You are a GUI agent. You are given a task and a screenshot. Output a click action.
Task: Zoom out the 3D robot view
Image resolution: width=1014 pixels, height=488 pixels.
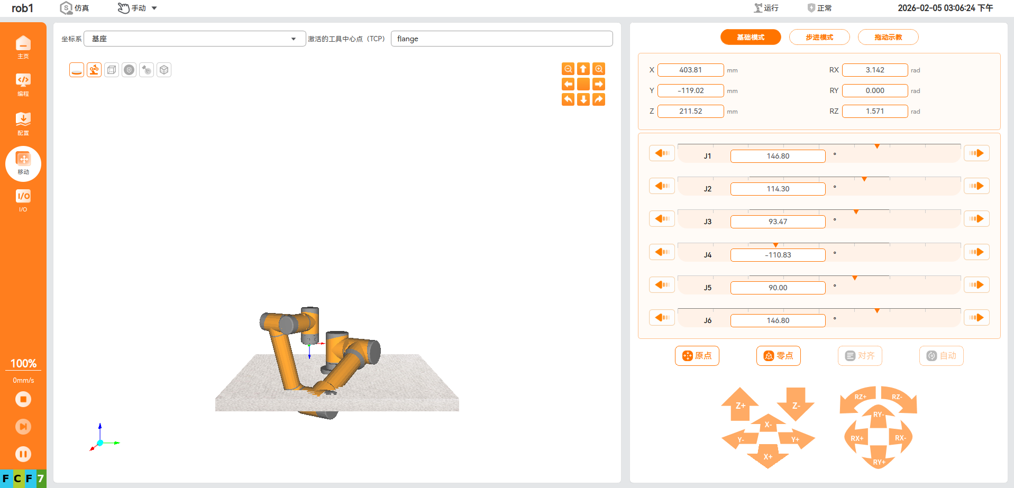(568, 69)
